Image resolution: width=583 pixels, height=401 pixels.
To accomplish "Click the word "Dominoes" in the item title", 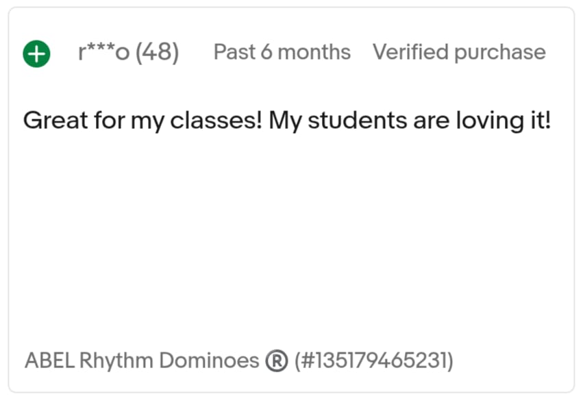I will click(x=209, y=361).
